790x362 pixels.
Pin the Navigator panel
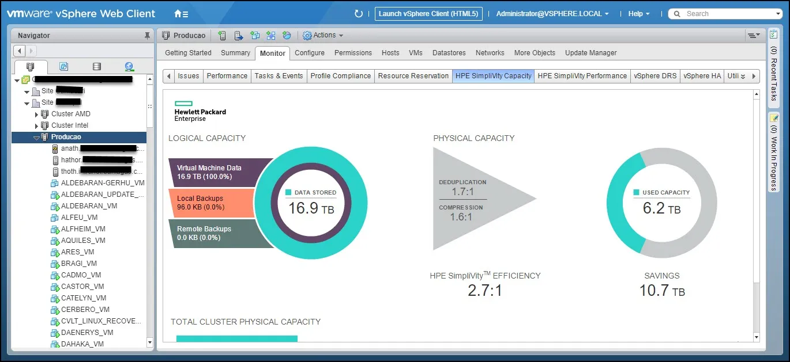click(147, 36)
